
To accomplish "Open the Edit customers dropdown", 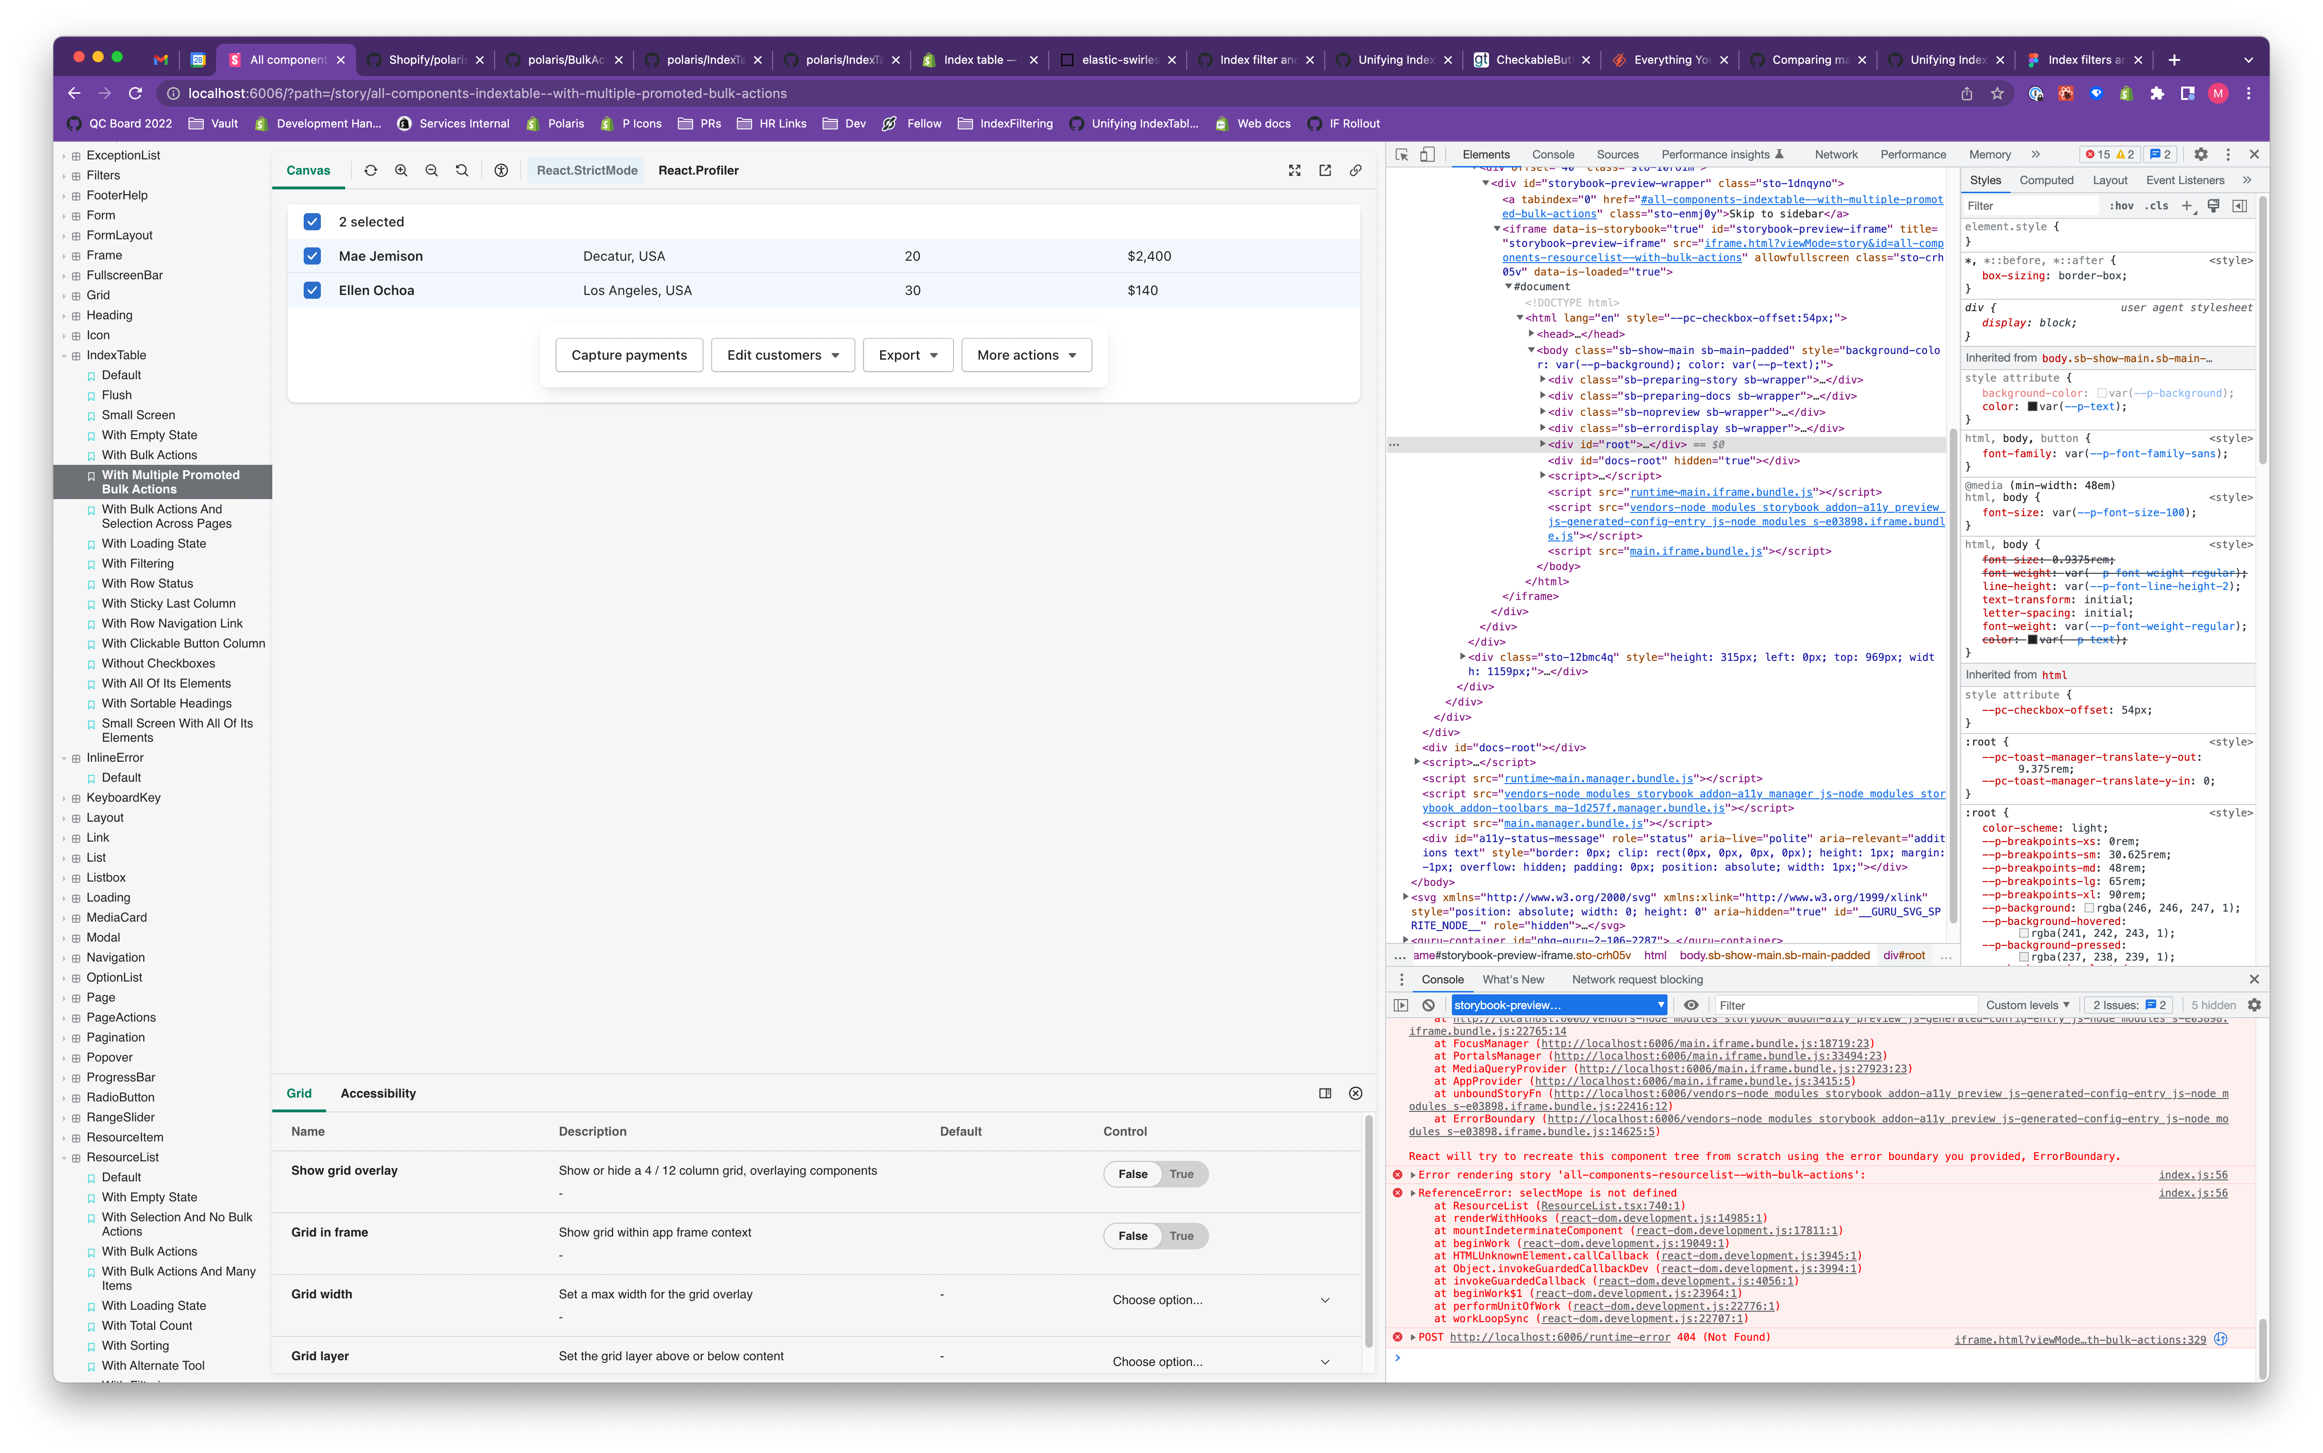I will point(783,354).
